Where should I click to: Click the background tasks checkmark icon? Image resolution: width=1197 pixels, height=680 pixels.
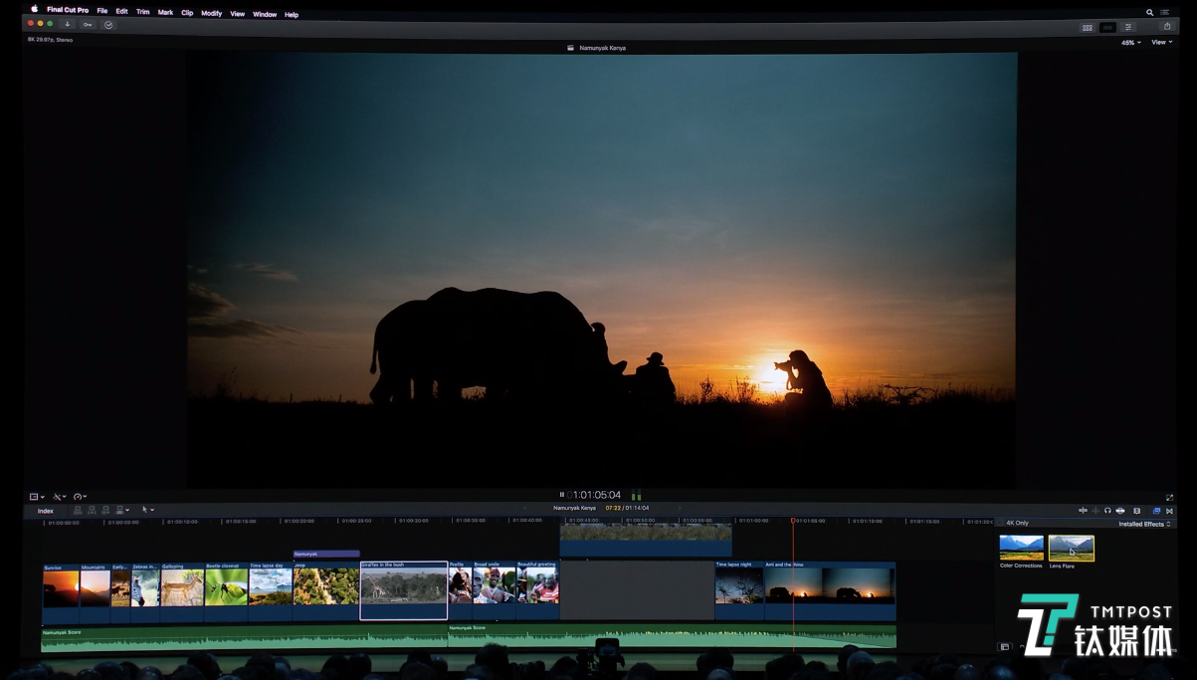click(108, 24)
